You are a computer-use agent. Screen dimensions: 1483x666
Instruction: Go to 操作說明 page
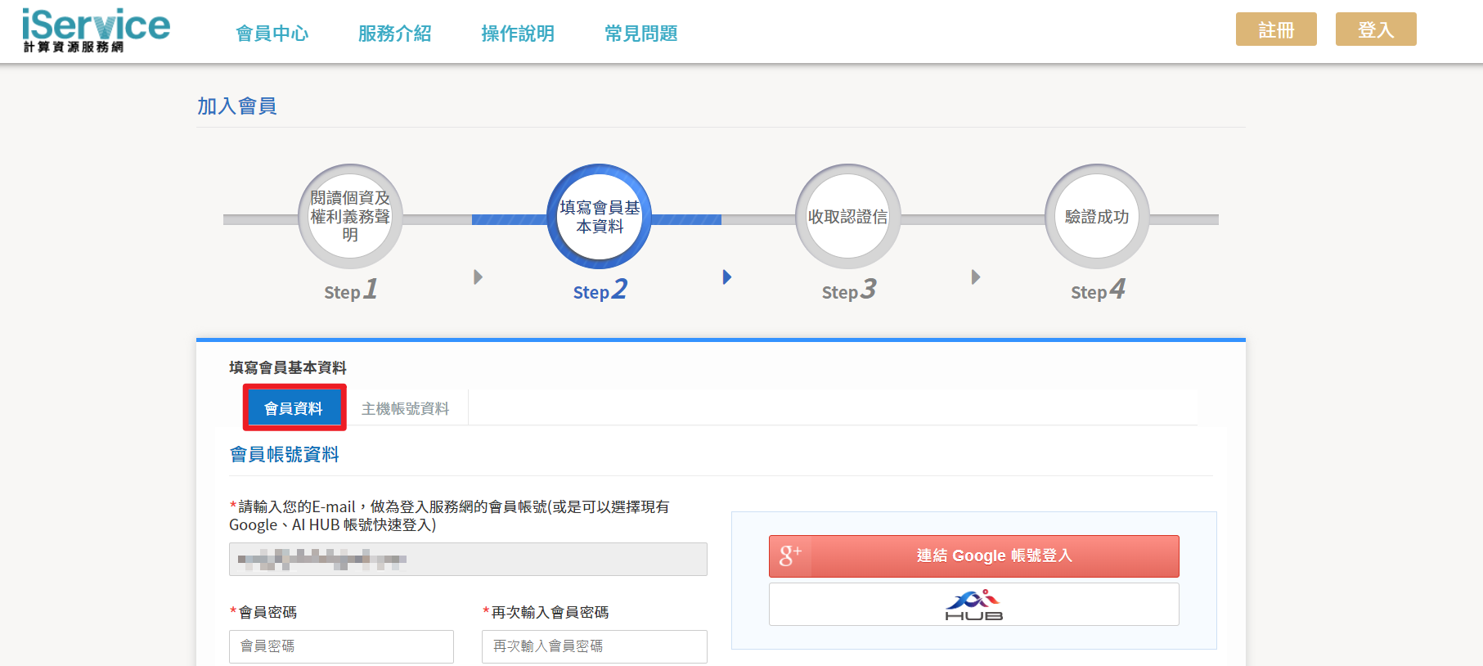518,34
